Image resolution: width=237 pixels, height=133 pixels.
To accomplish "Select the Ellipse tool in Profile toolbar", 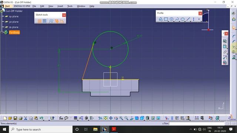I will [183, 19].
